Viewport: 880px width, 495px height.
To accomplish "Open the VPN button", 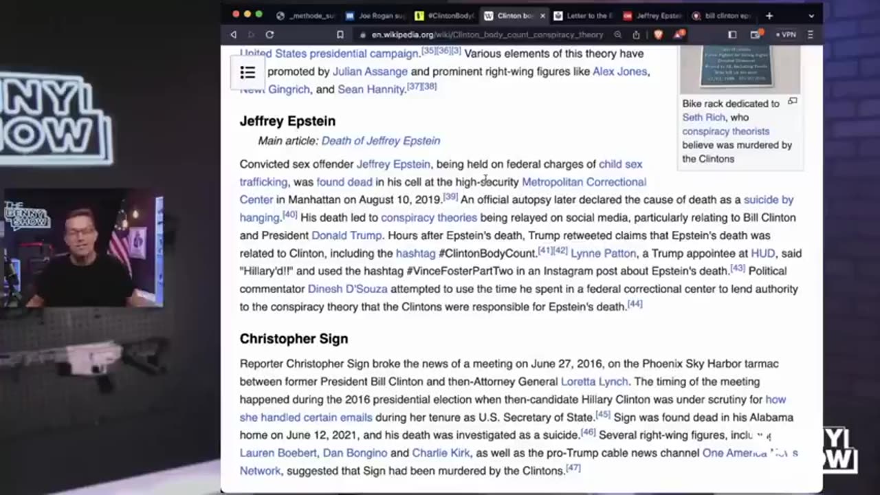I will [785, 34].
